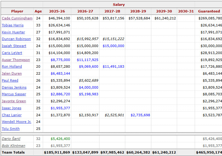The height and width of the screenshot is (156, 222).
Task: Sort by the Guaranteed column header
Action: (209, 11)
